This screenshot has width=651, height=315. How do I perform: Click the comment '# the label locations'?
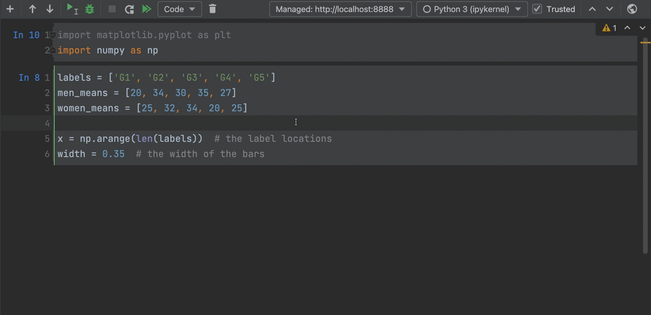[273, 139]
